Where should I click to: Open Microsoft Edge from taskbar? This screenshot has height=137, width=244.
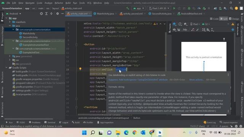tap(126, 133)
